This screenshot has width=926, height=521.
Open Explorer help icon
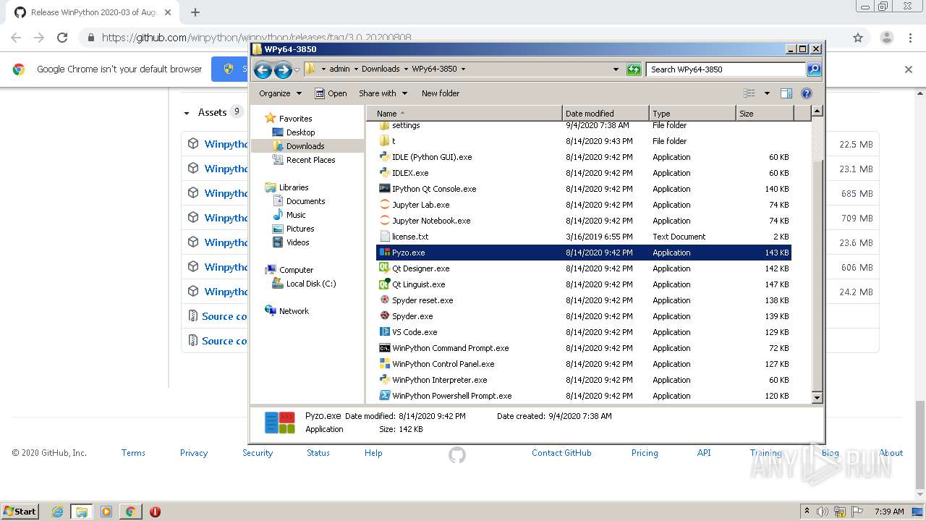[x=807, y=93]
